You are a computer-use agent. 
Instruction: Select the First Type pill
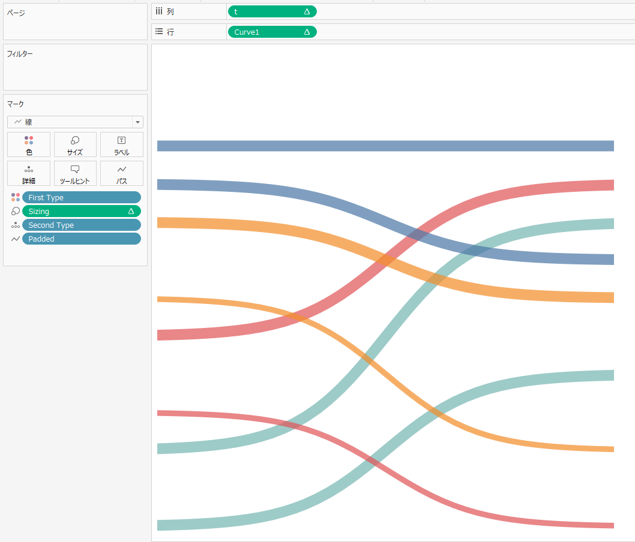coord(82,197)
